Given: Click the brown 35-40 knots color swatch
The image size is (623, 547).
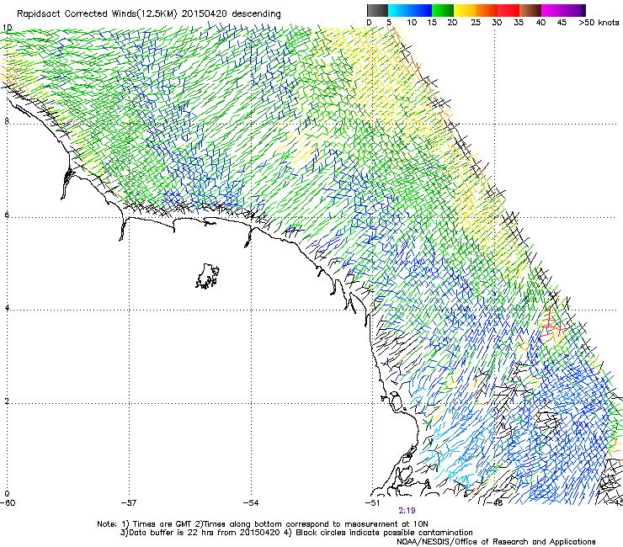Looking at the screenshot, I should 530,10.
